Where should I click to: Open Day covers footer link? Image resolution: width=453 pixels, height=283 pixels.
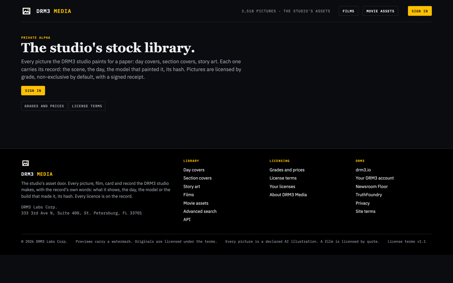pos(194,170)
